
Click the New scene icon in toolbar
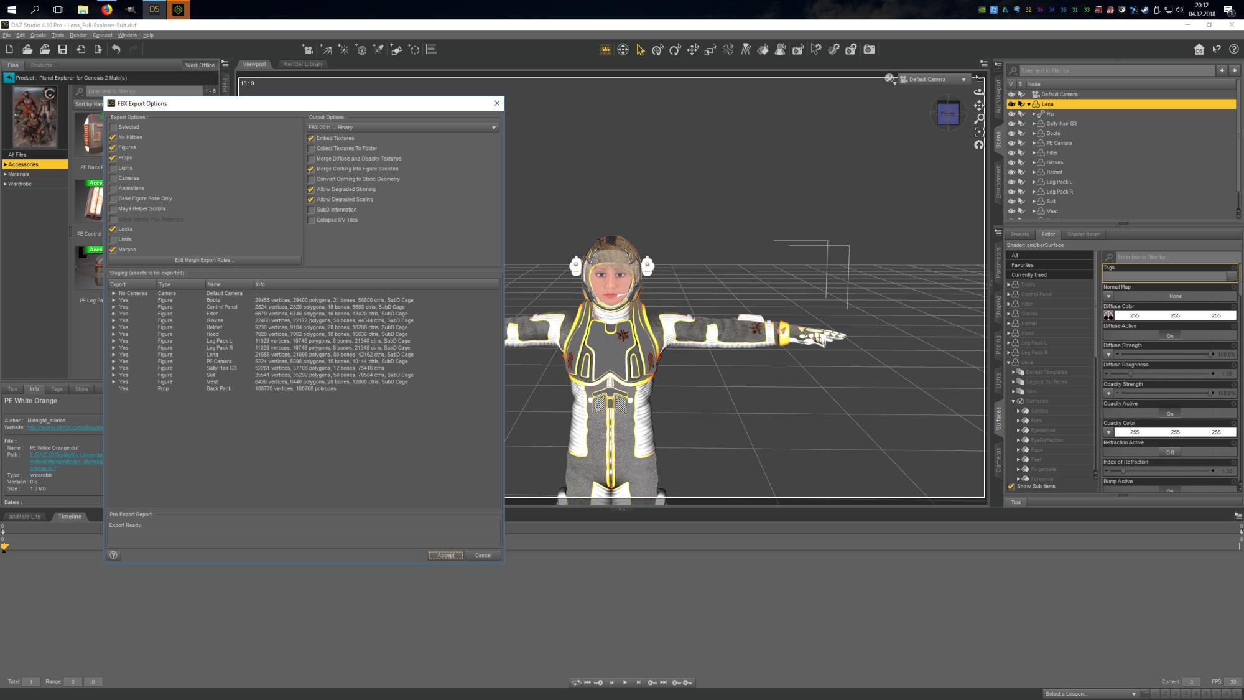(9, 49)
